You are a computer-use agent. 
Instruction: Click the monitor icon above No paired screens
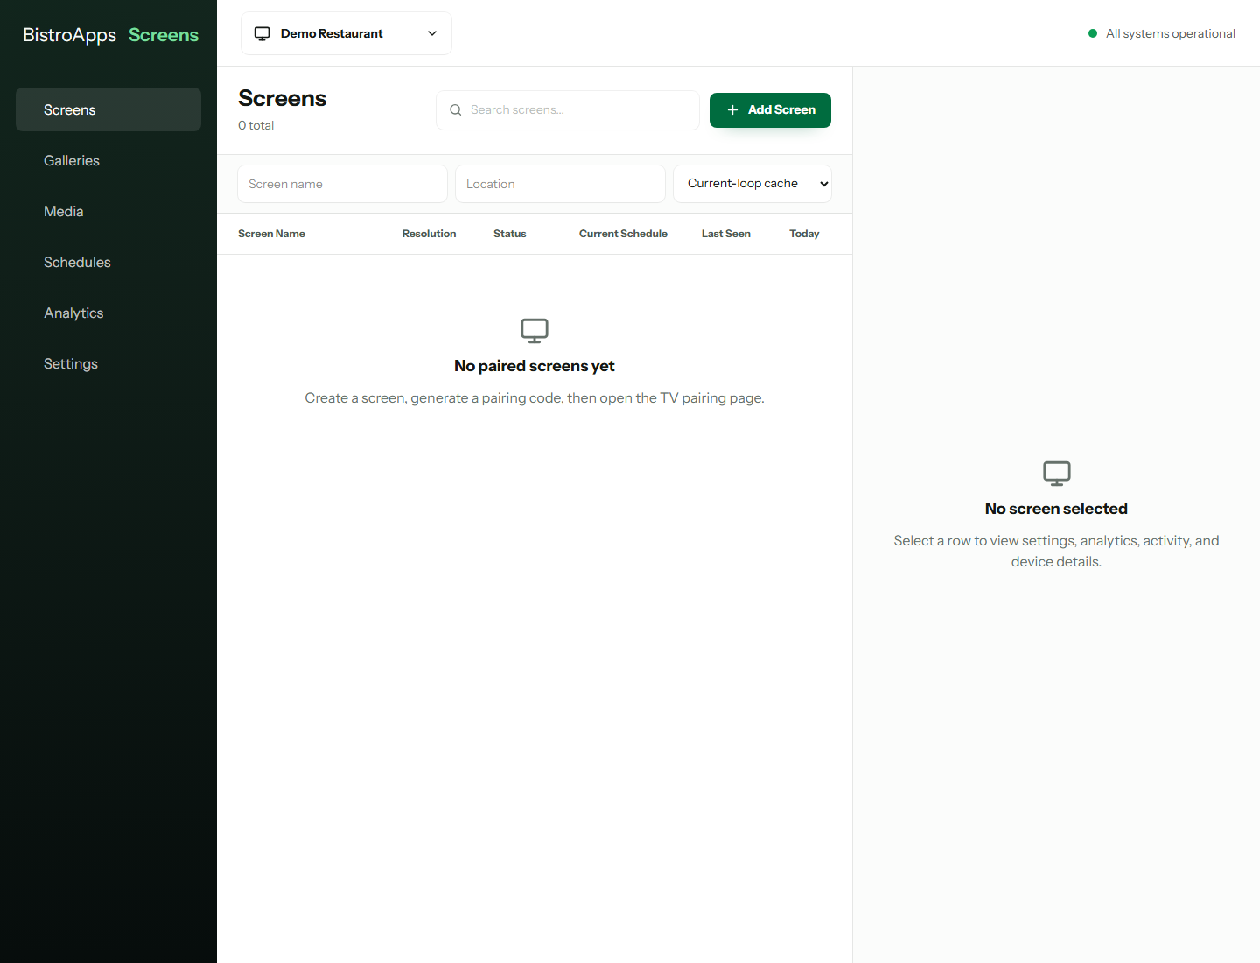click(535, 331)
